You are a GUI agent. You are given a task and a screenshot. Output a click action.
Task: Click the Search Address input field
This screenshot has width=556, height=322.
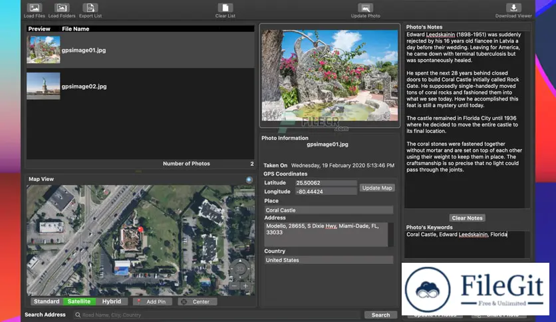coord(217,315)
